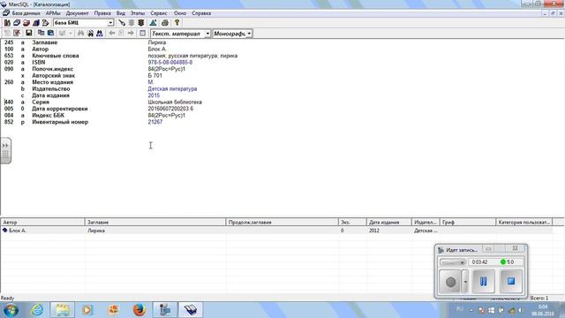The height and width of the screenshot is (318, 565).
Task: Open Windows Explorer folder from the taskbar
Action: tap(63, 310)
